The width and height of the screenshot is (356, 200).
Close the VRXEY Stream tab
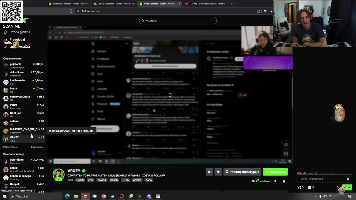[x=179, y=4]
